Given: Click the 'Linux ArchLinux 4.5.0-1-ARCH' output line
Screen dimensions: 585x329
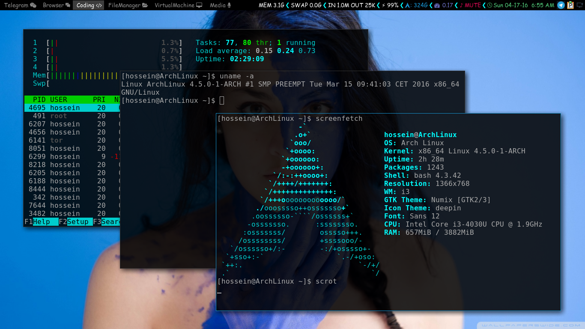Looking at the screenshot, I should (x=290, y=84).
